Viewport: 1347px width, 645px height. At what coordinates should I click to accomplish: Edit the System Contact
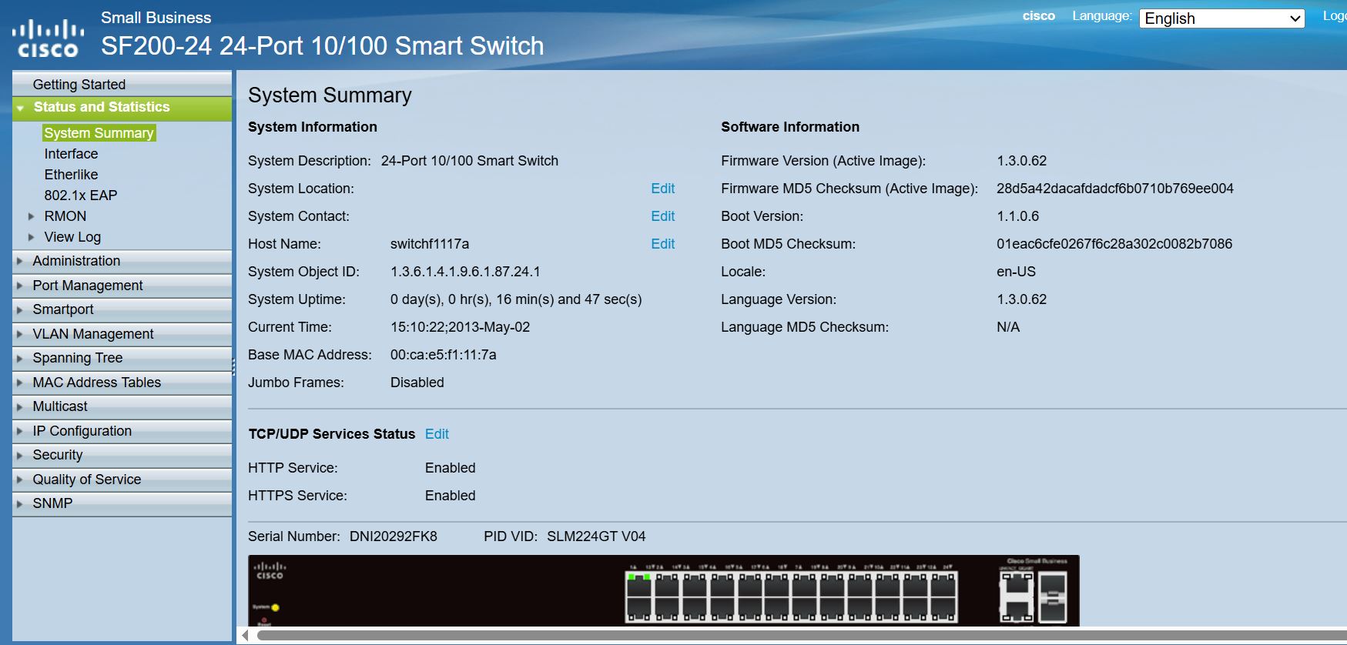(x=662, y=216)
